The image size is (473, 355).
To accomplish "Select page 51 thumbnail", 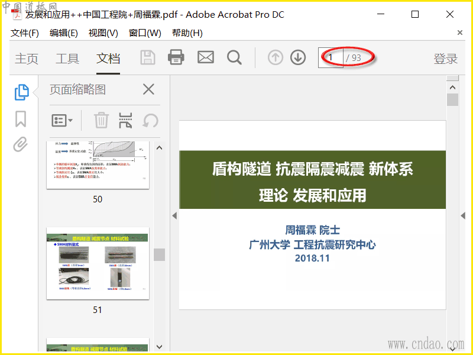I will tap(98, 263).
